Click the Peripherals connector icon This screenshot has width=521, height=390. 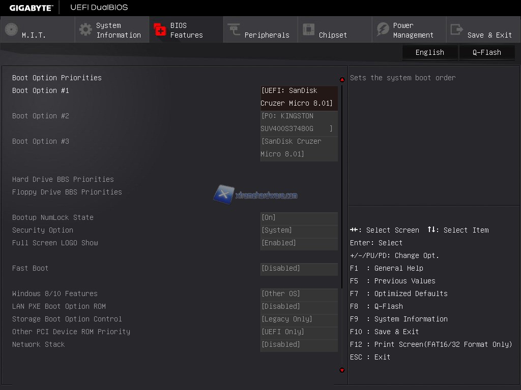[234, 29]
